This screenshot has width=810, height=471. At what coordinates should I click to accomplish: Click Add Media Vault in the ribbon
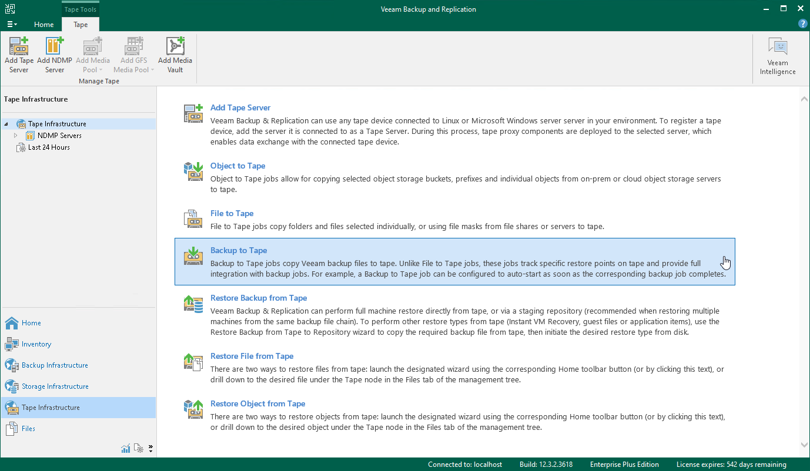click(x=175, y=55)
